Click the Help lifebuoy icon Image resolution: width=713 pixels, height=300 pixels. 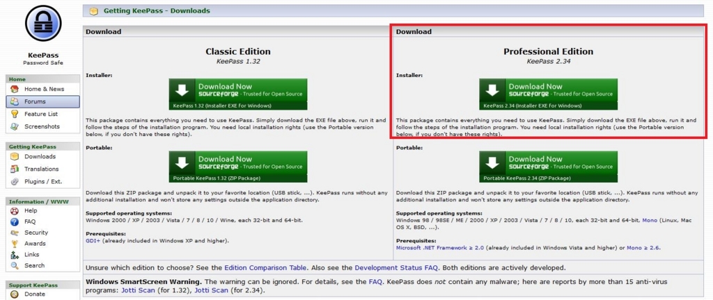tap(15, 210)
